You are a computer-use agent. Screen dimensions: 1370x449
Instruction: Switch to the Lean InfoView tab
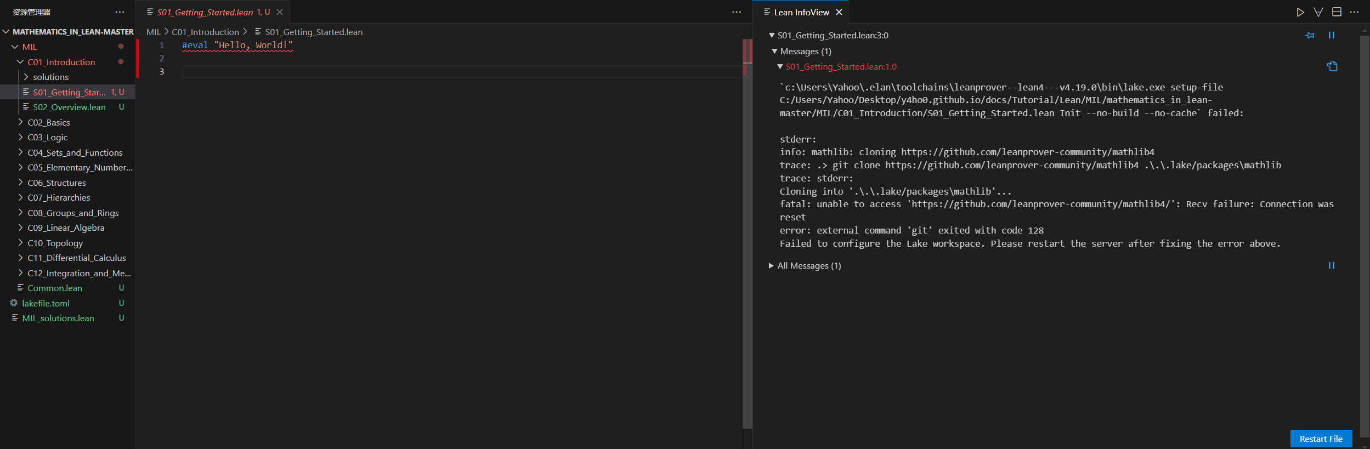point(801,12)
